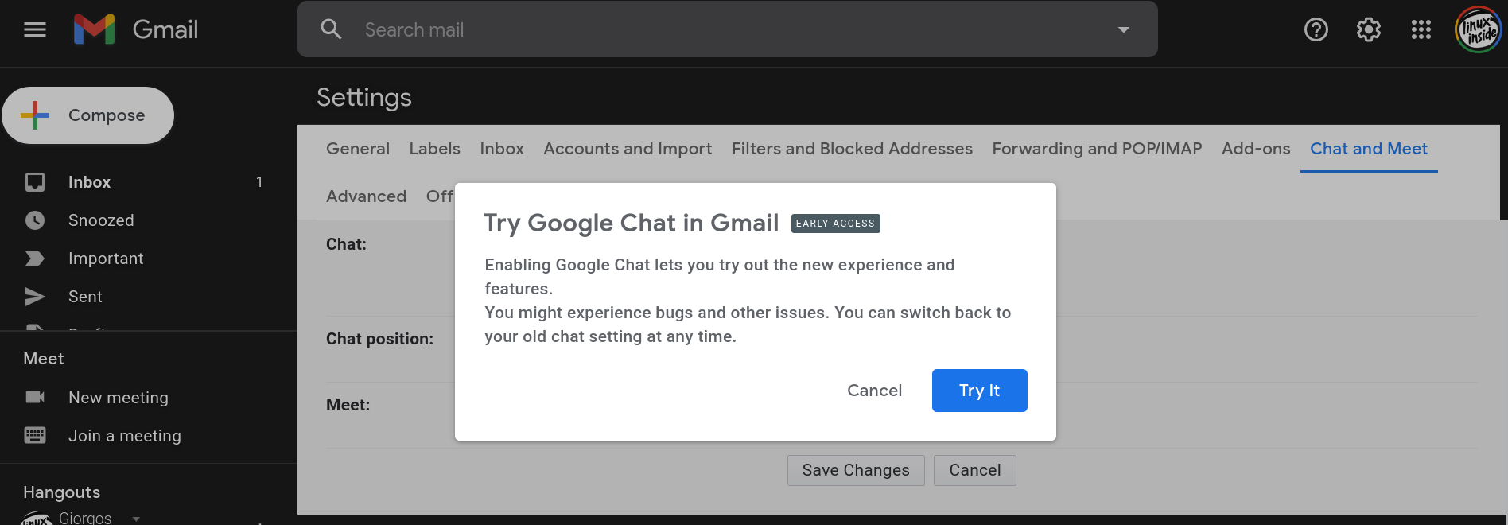Image resolution: width=1508 pixels, height=525 pixels.
Task: Open the Filters and Blocked Addresses tab
Action: 852,149
